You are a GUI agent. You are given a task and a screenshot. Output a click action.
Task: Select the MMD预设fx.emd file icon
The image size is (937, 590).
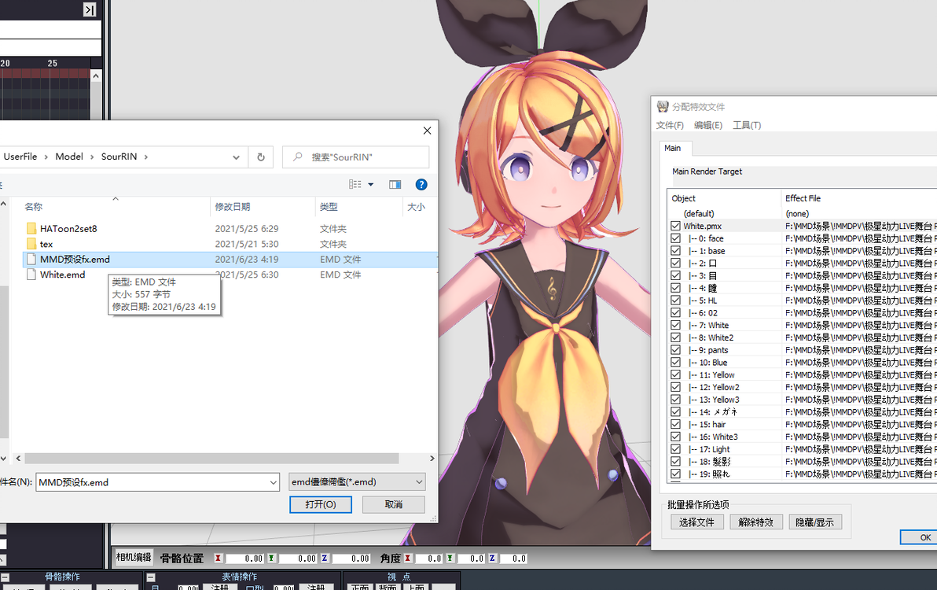click(31, 260)
